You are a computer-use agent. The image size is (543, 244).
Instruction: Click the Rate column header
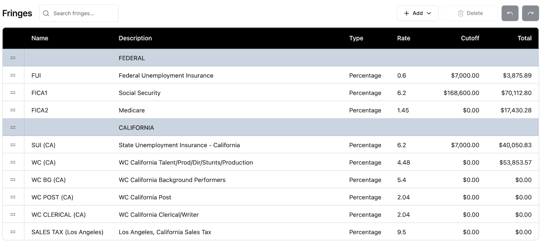tap(403, 38)
